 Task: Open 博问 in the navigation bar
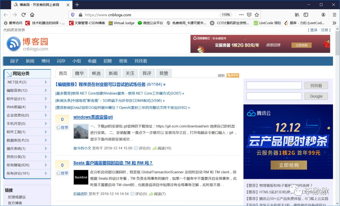[x=46, y=61]
